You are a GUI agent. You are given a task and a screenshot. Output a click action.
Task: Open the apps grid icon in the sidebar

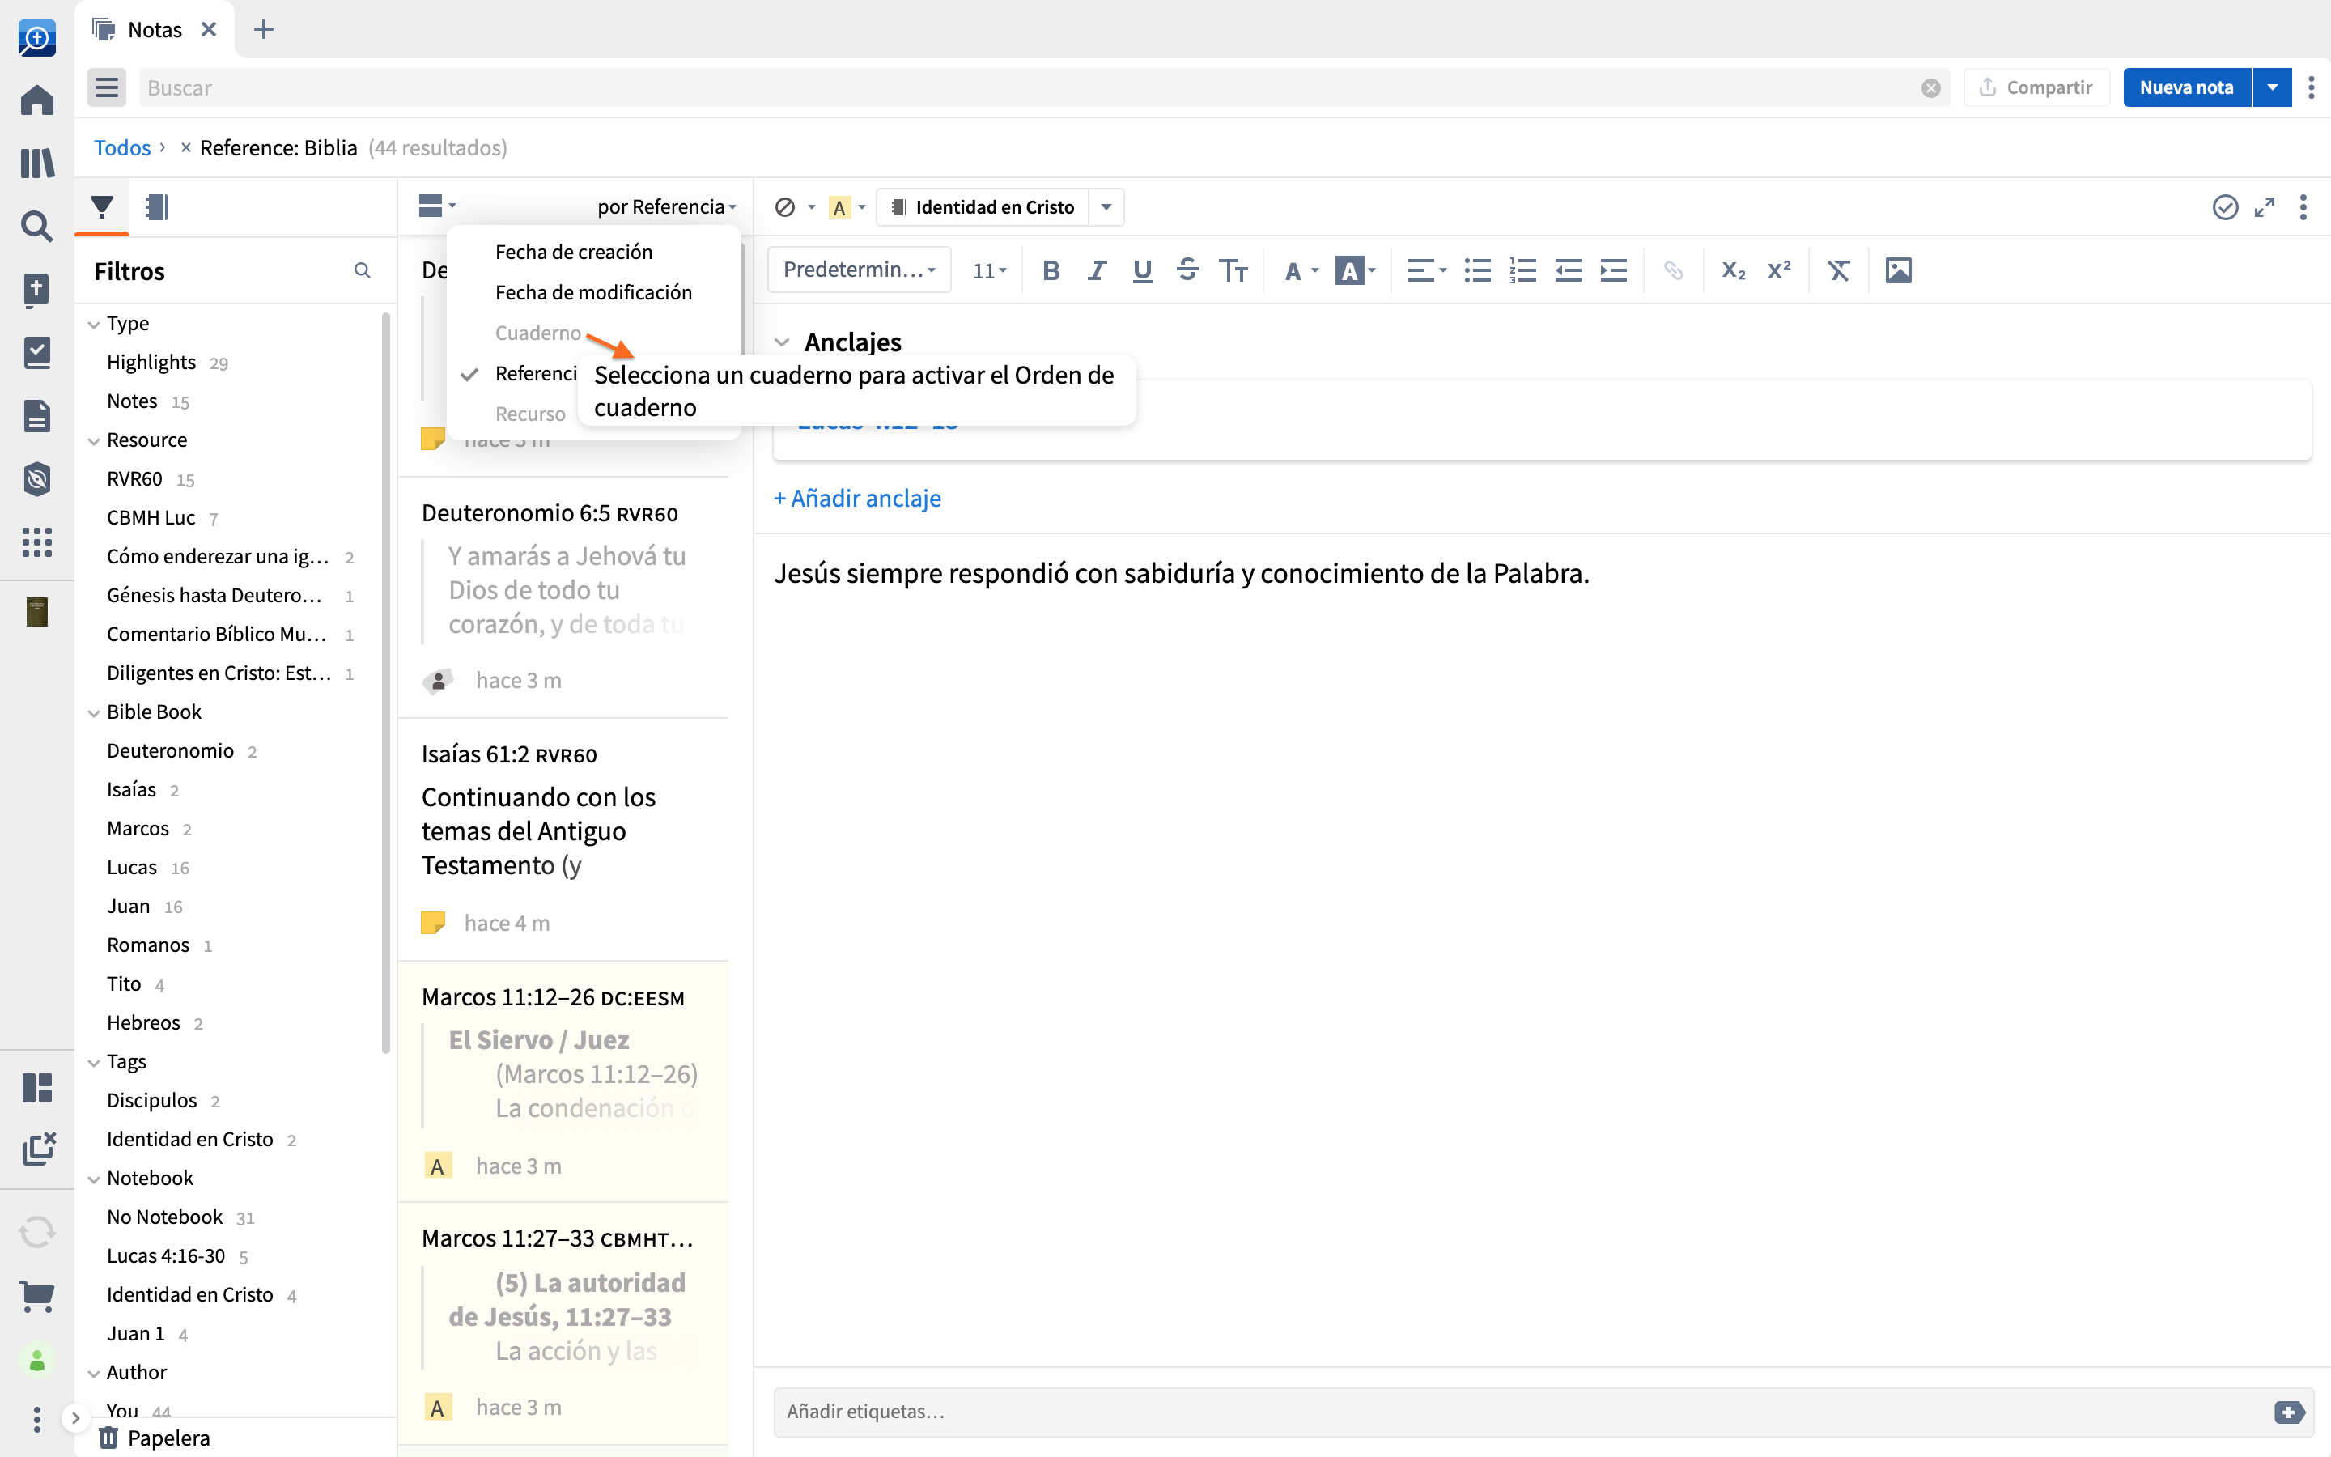(x=36, y=542)
